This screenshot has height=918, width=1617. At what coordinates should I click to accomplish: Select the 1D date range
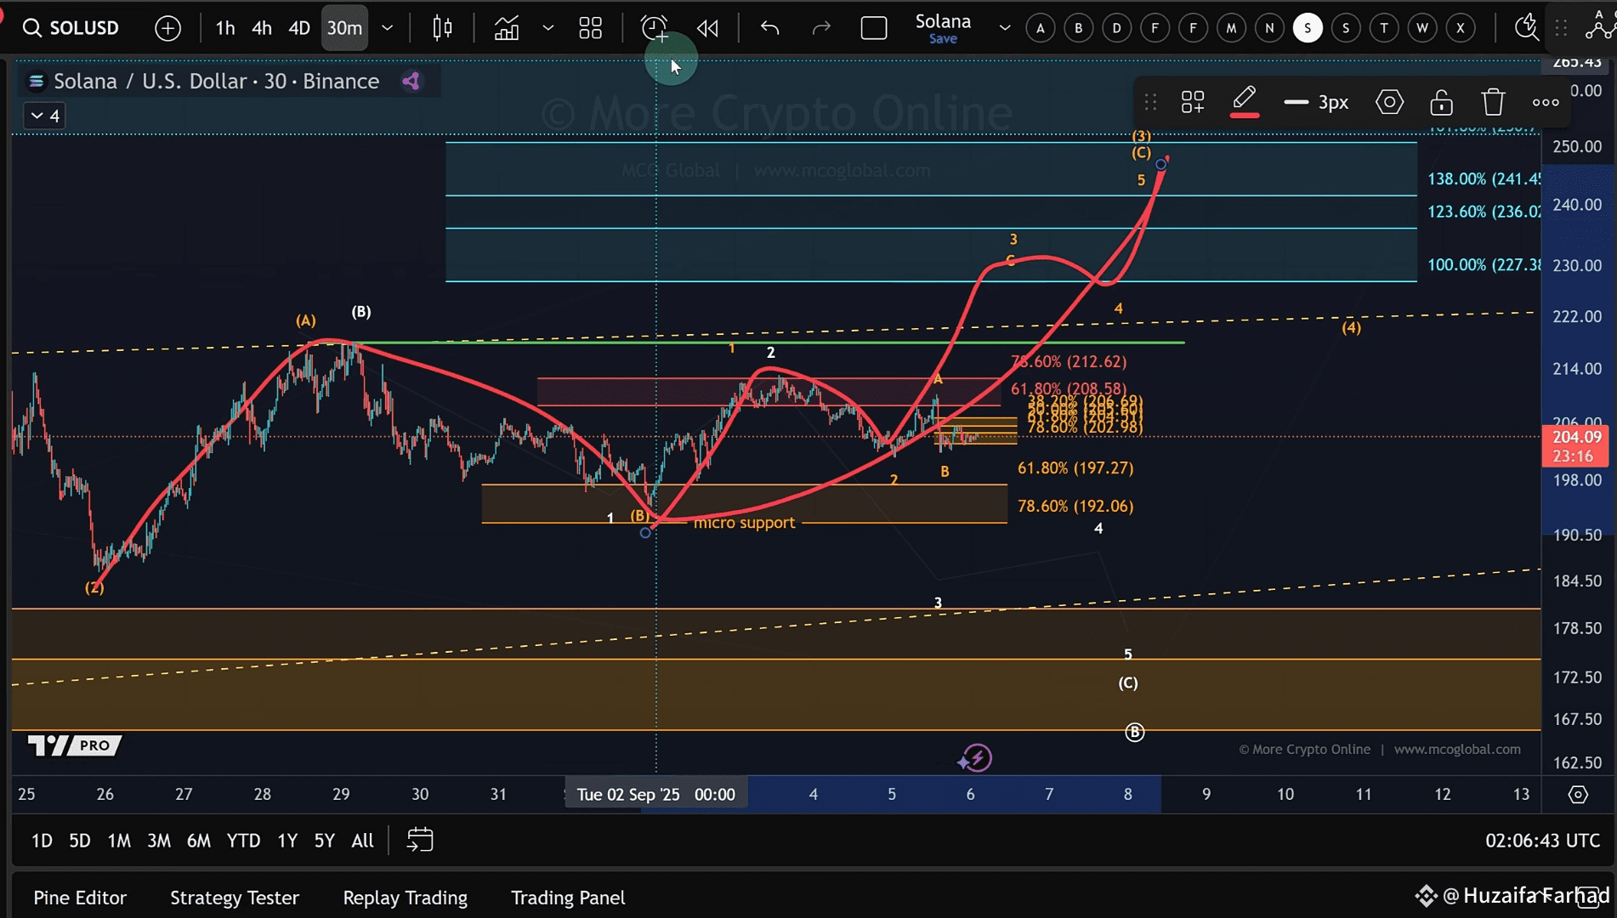click(42, 841)
